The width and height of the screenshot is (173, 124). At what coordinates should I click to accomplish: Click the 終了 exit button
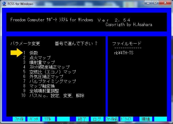pos(82,119)
